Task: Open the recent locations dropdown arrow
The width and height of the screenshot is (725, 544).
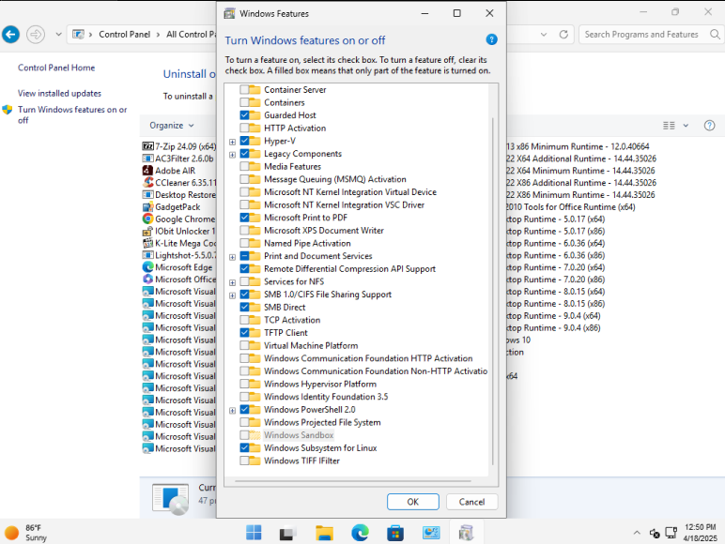Action: pos(59,34)
